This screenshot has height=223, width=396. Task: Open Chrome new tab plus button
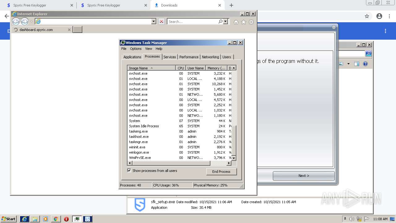pos(231,5)
